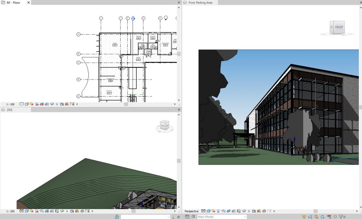The width and height of the screenshot is (362, 219).
Task: Click the ViewCube FRONT face
Action: (339, 27)
